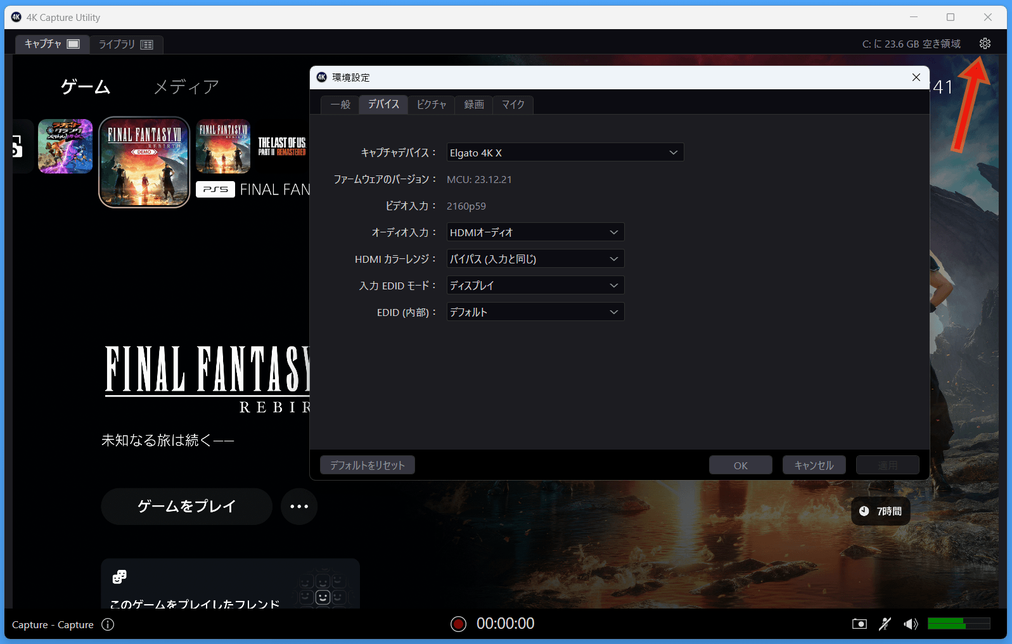Click the 適用 button
Image resolution: width=1012 pixels, height=644 pixels.
(x=888, y=465)
